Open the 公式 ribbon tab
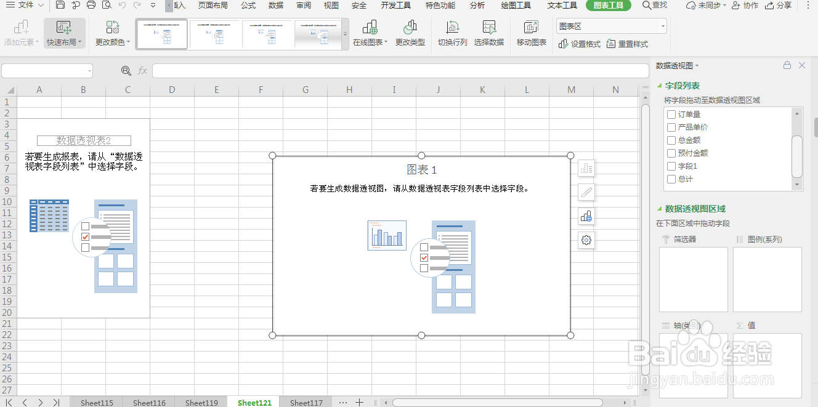Viewport: 818px width, 407px height. (248, 6)
